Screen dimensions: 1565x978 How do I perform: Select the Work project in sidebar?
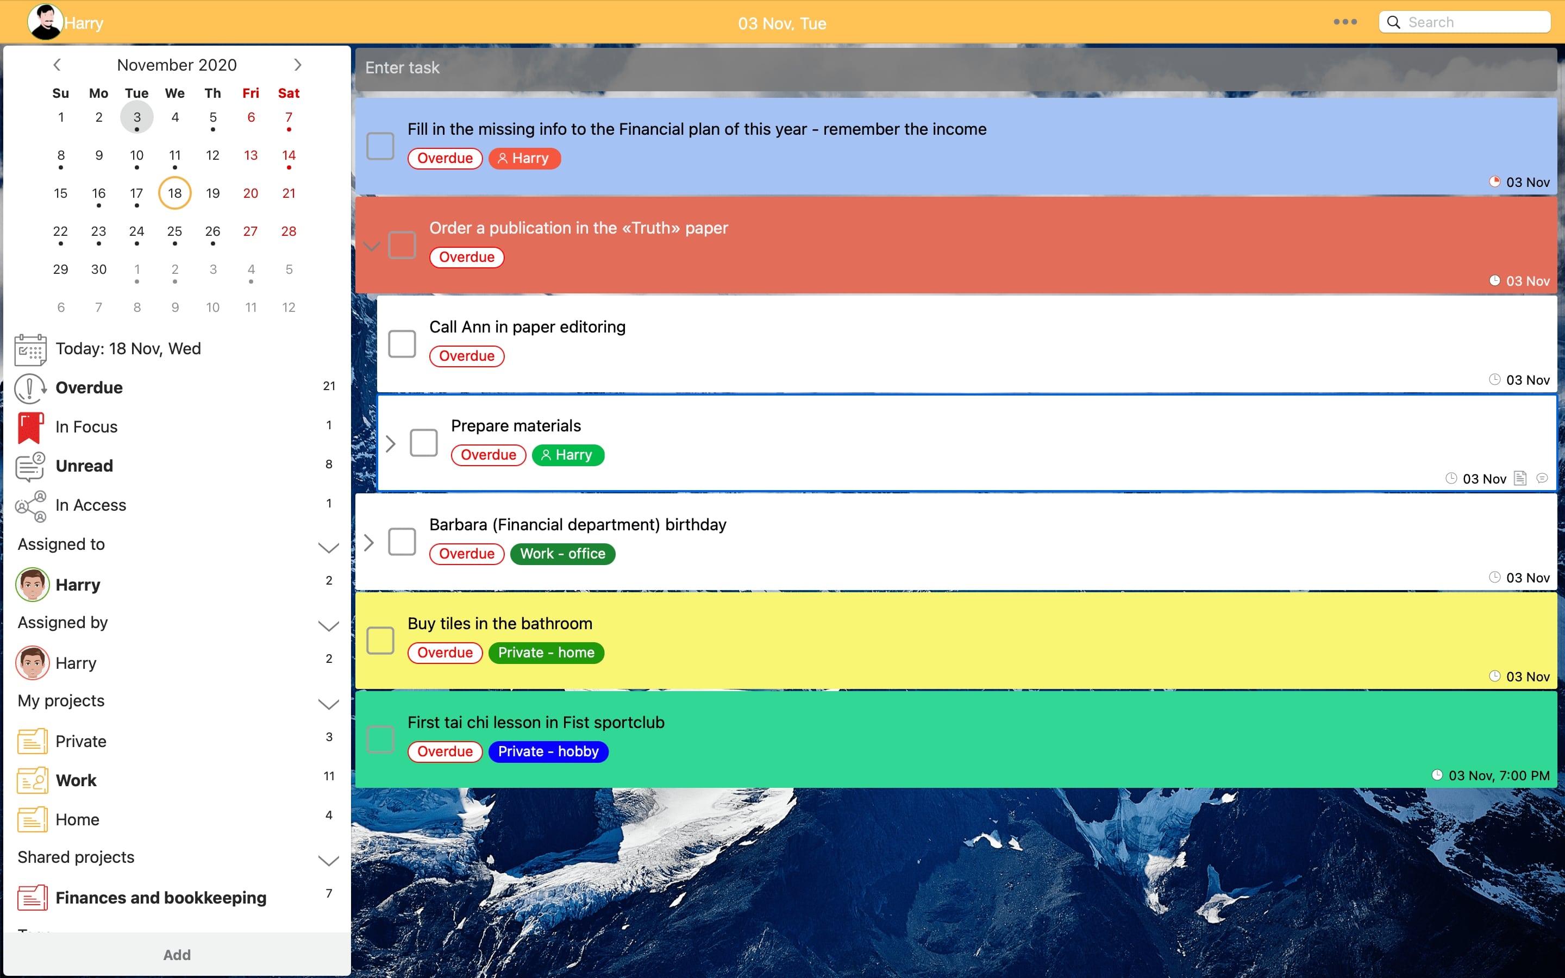pyautogui.click(x=76, y=780)
